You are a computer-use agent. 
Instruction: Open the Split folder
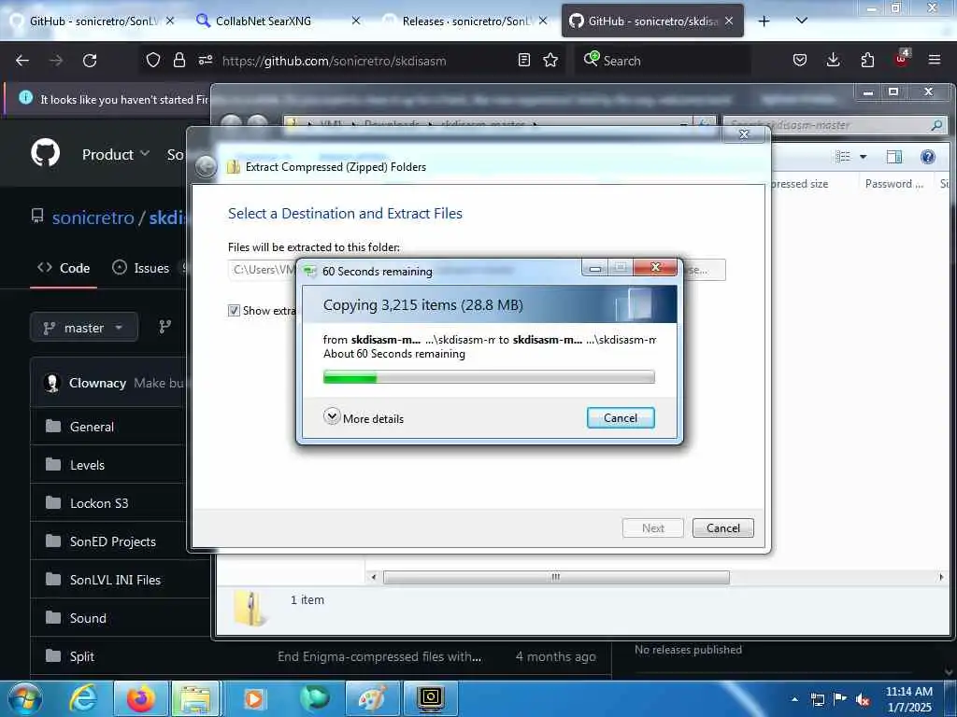click(82, 656)
